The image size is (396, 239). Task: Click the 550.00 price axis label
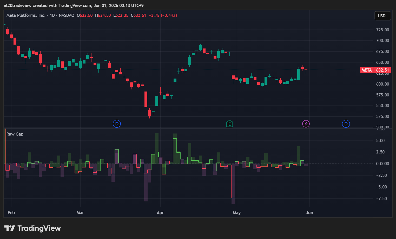[382, 106]
